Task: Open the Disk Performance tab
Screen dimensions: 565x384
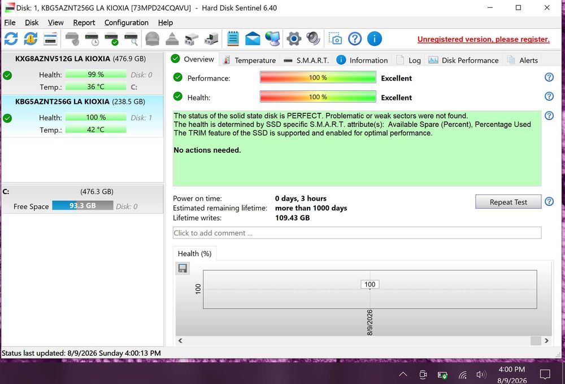Action: [x=463, y=60]
